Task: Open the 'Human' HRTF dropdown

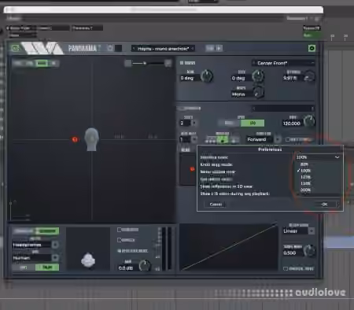Action: [x=35, y=258]
